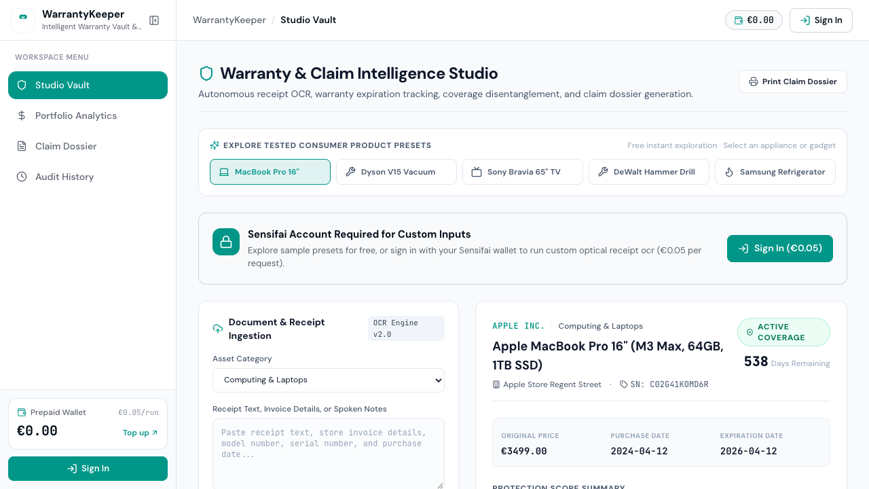
Task: Click the €0.00 wallet balance pill in header
Action: (754, 20)
